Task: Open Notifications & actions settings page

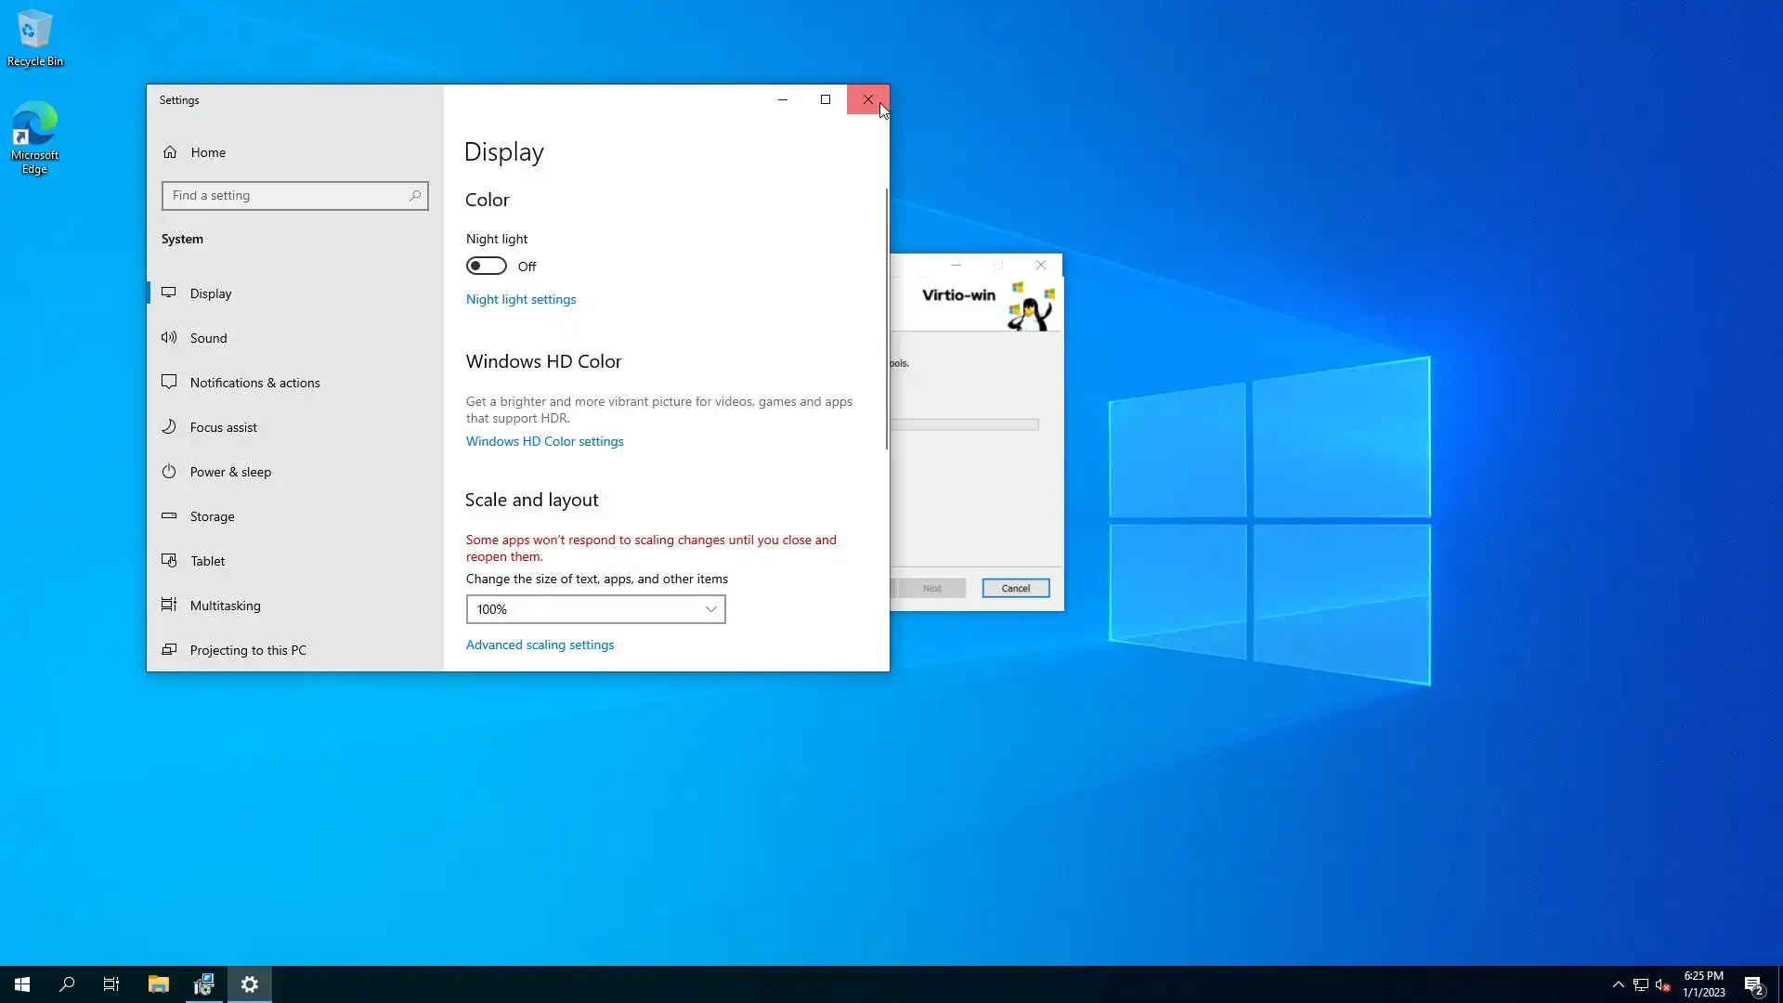Action: click(x=254, y=383)
